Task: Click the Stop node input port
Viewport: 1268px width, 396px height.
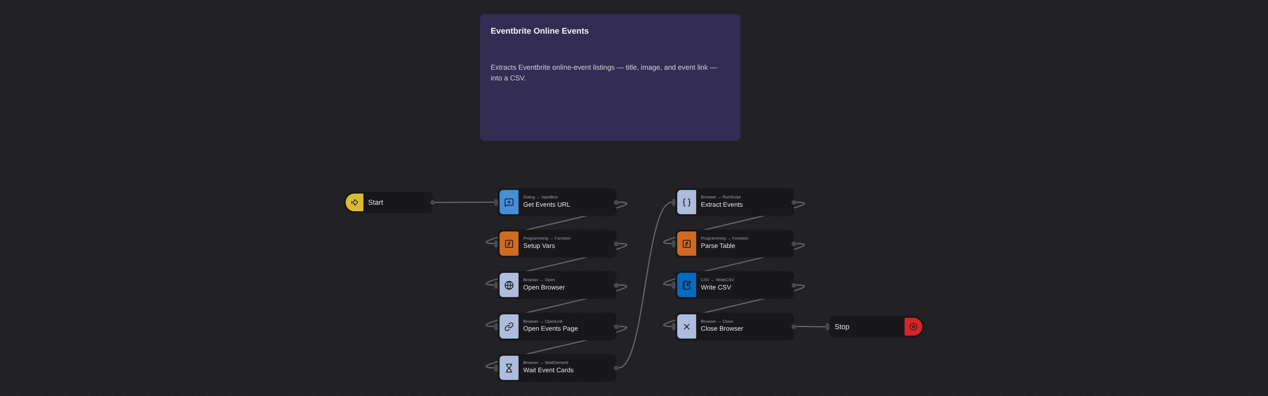Action: tap(827, 327)
